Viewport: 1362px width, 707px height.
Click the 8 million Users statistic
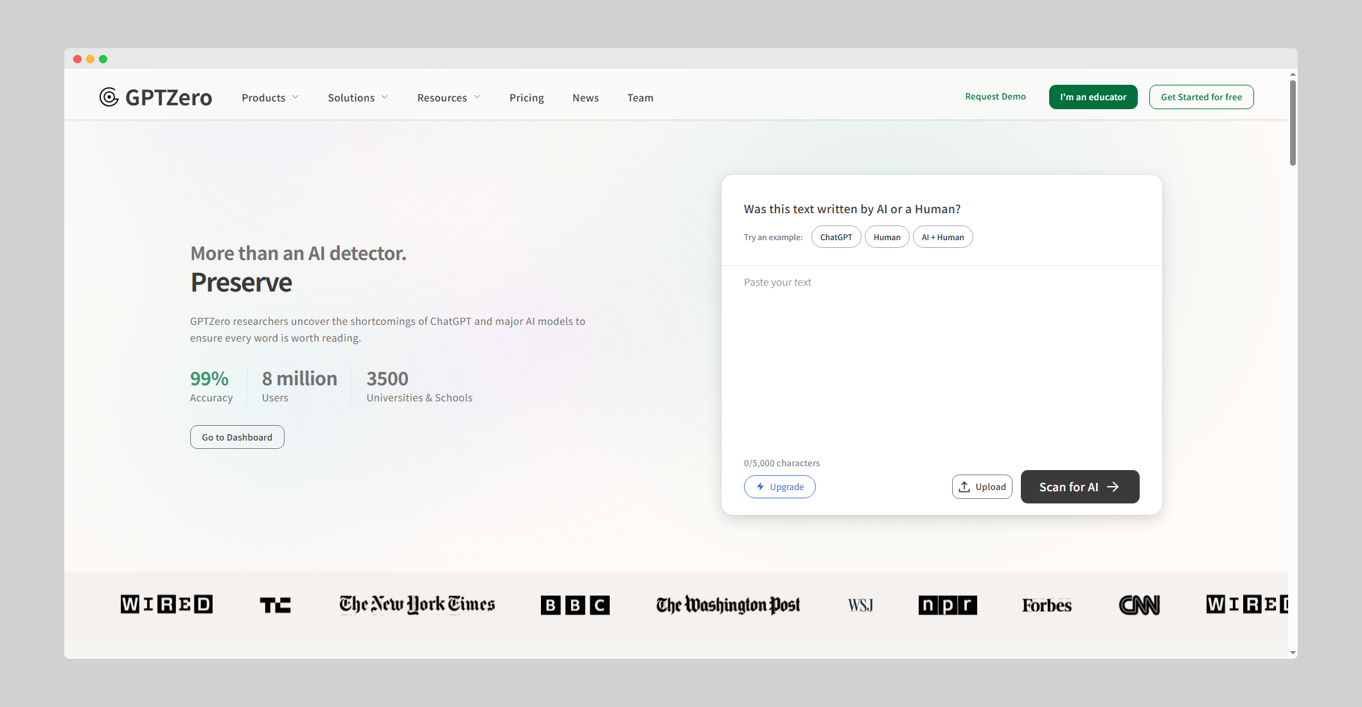point(299,386)
